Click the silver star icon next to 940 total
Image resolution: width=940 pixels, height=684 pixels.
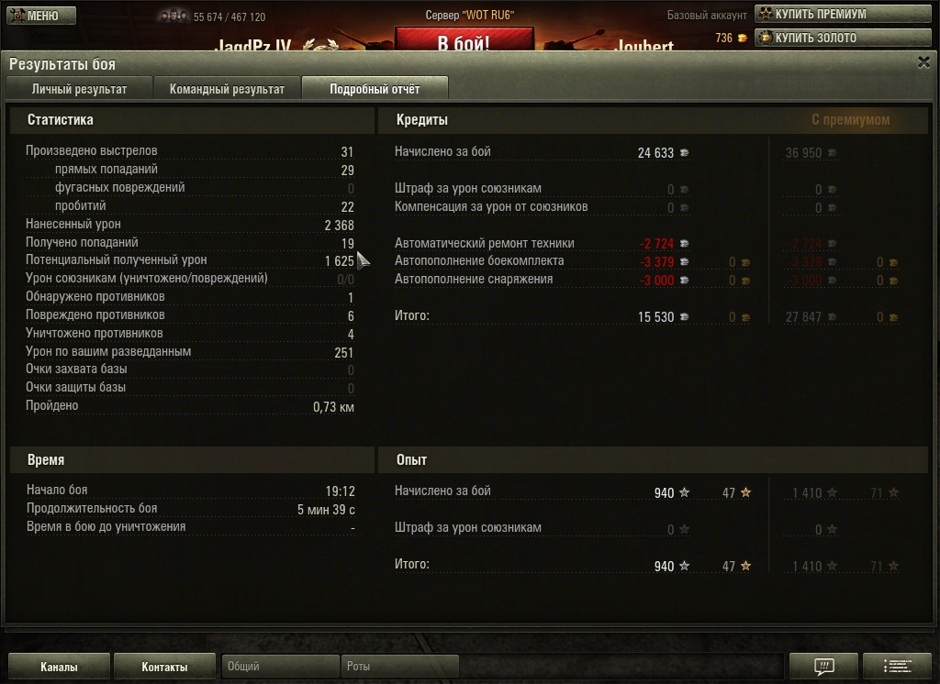click(x=684, y=566)
